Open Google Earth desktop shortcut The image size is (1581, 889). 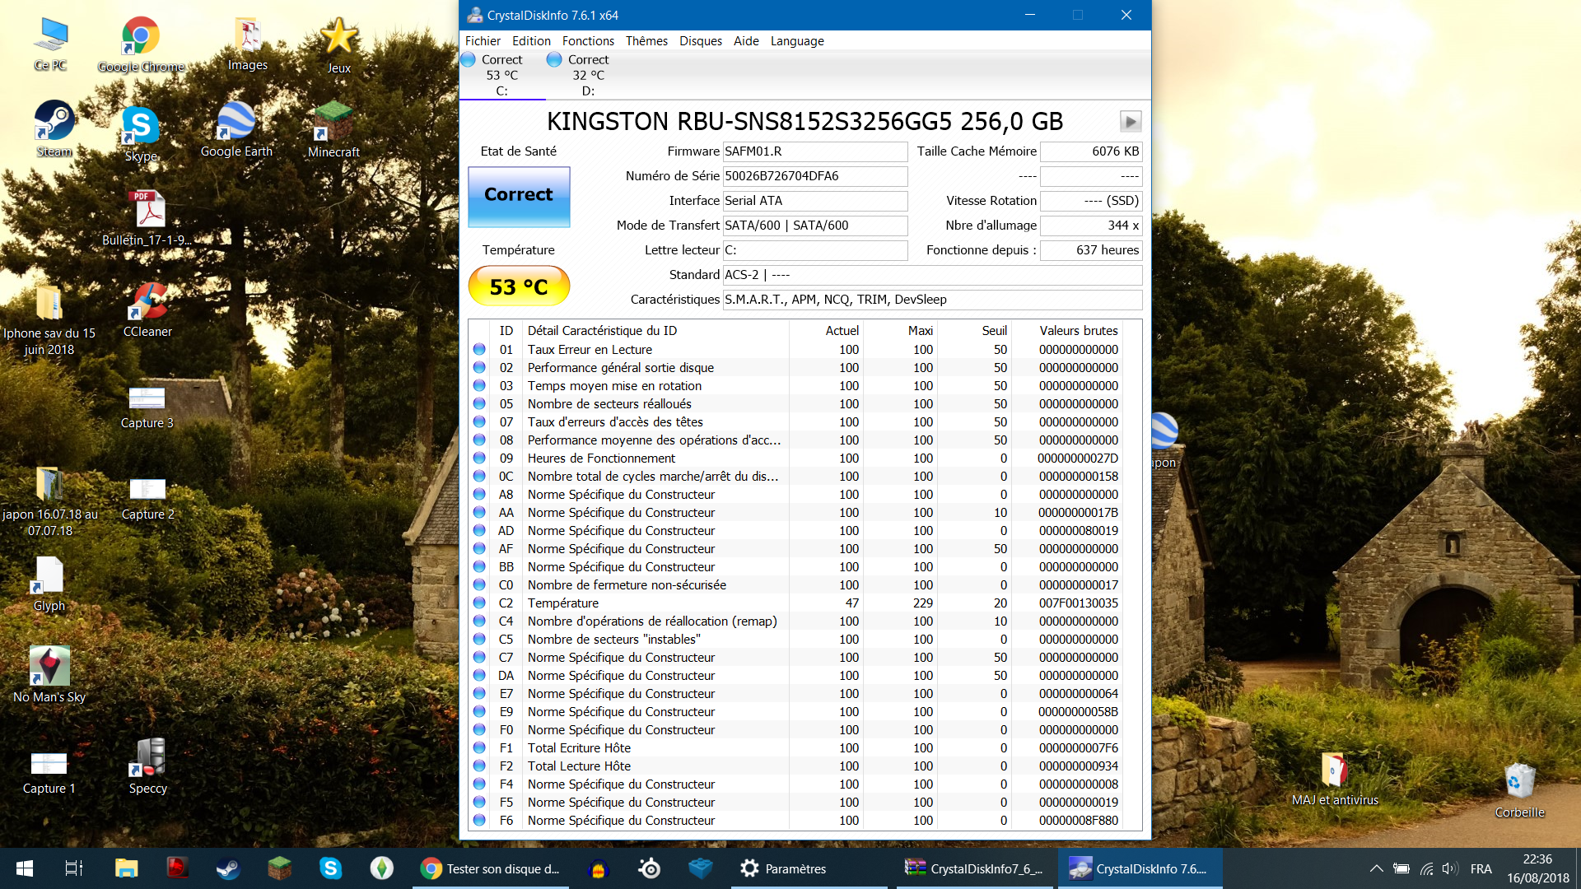click(x=236, y=129)
